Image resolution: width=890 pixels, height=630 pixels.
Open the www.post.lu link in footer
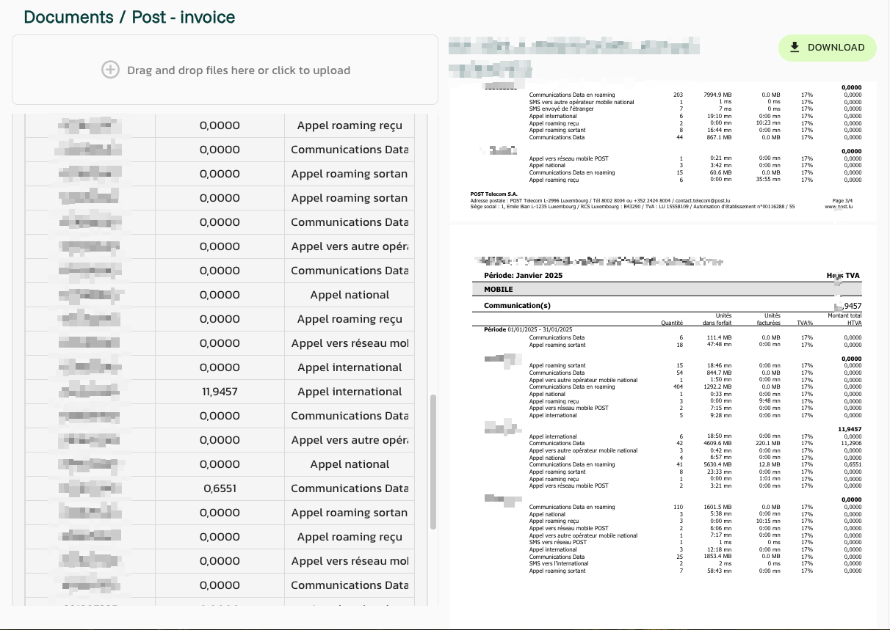(x=839, y=207)
